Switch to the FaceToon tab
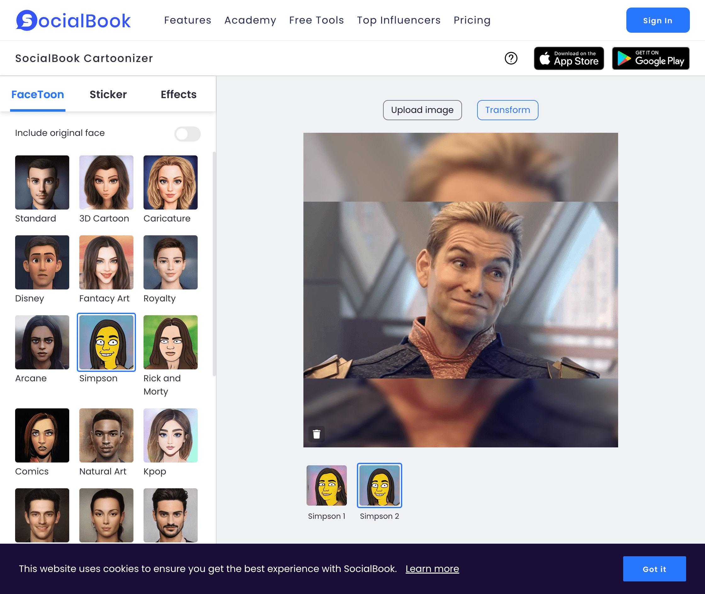The height and width of the screenshot is (594, 705). [38, 95]
